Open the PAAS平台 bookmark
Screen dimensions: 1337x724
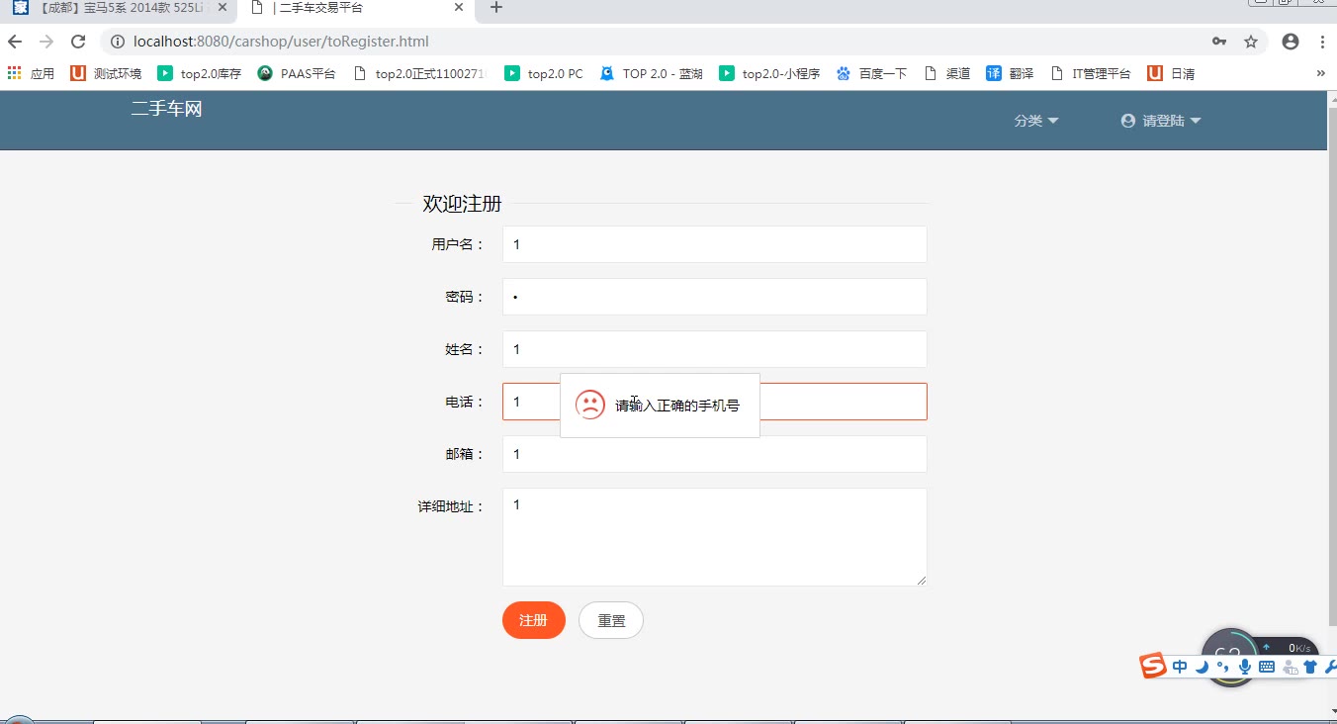coord(297,73)
